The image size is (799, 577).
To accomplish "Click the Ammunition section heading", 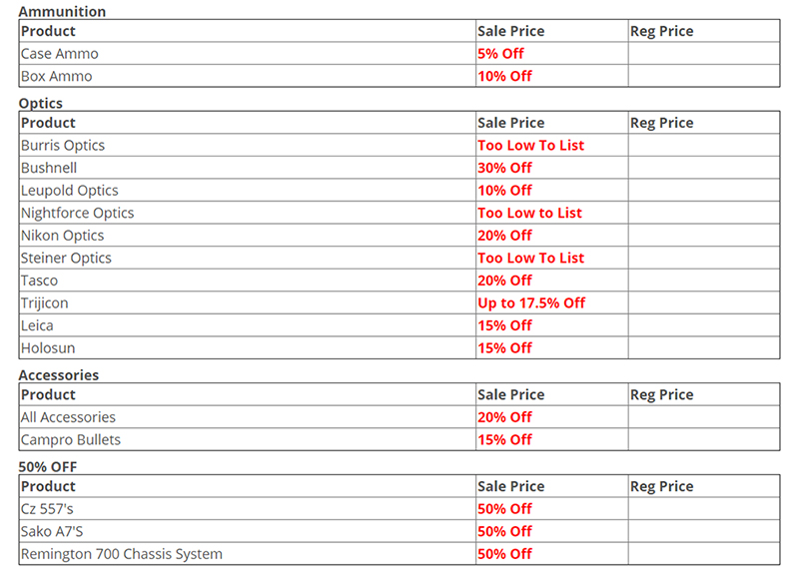I will (x=62, y=12).
